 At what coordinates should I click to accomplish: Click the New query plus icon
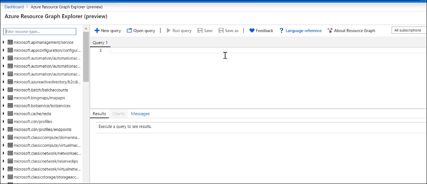tap(97, 31)
